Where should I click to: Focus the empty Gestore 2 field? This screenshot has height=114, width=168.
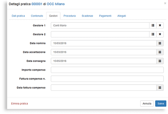click(100, 34)
